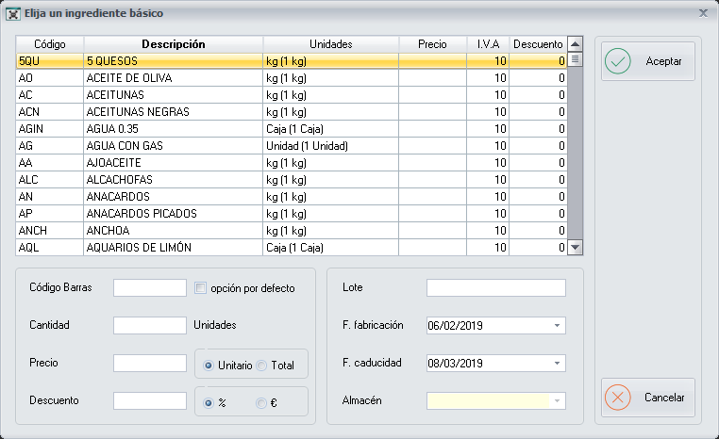Click the dialog title bar app icon

pyautogui.click(x=14, y=14)
